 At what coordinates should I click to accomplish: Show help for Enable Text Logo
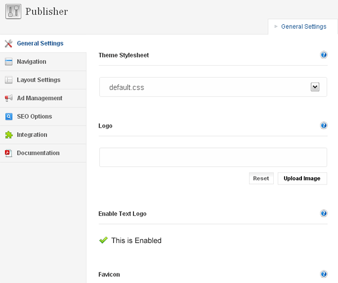pos(324,214)
